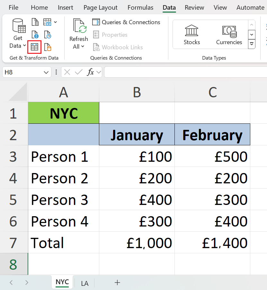Screen dimensions: 267x290
Task: Select the green NYC cell
Action: point(64,113)
